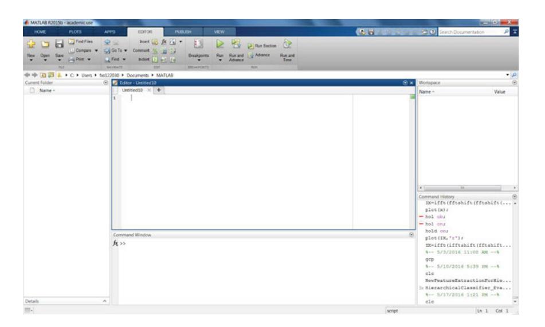Select NewFeatureExtractionForHie... in Command History
Viewport: 545px width, 327px height.
[x=468, y=281]
